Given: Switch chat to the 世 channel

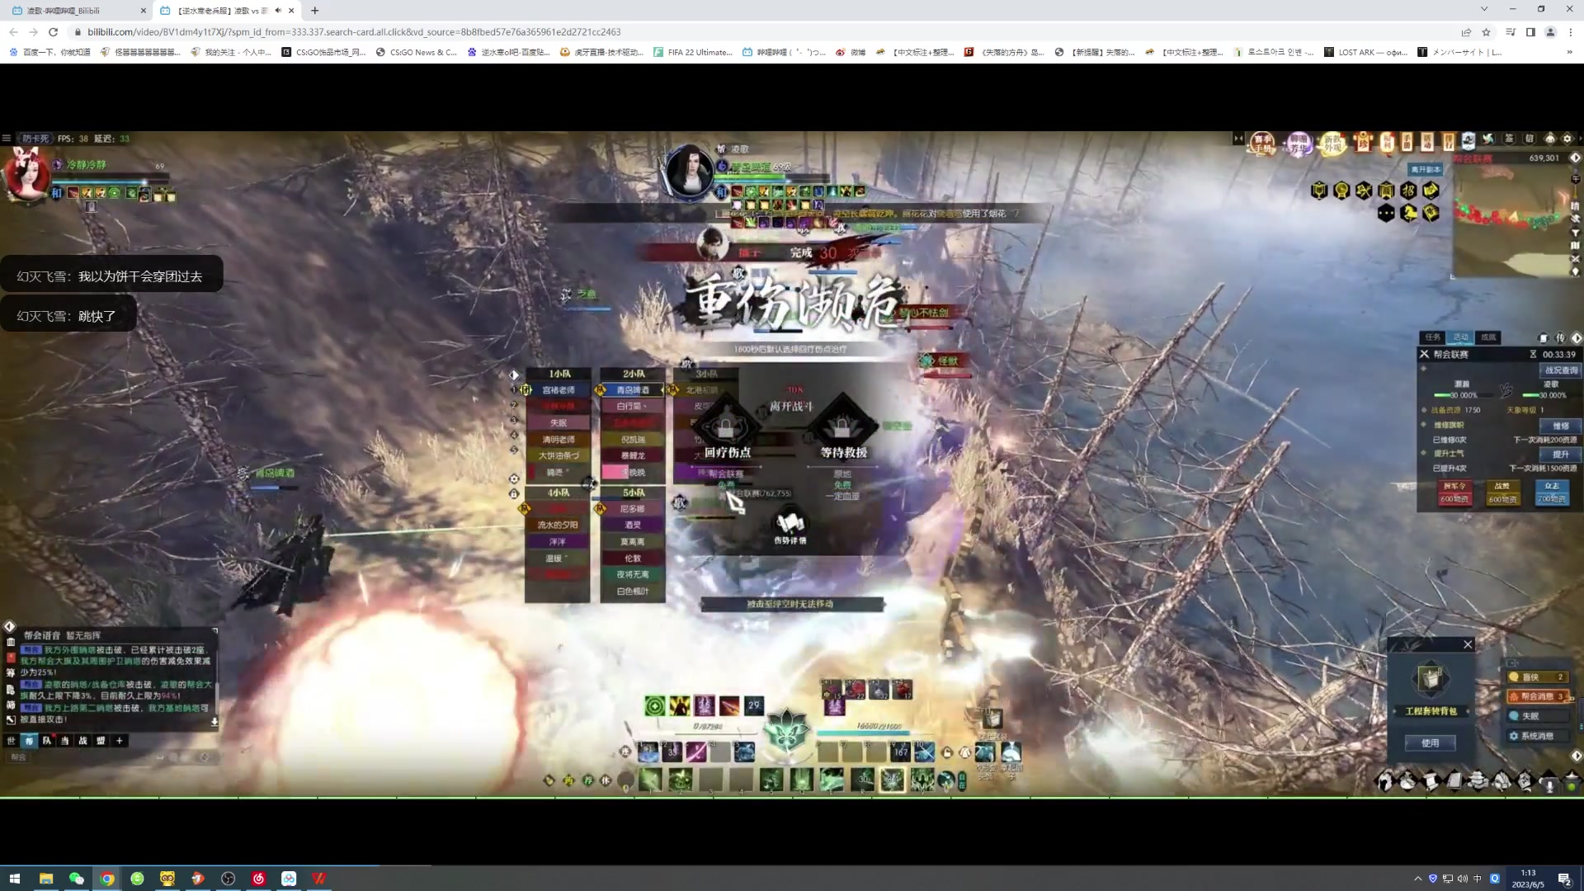Looking at the screenshot, I should 11,741.
